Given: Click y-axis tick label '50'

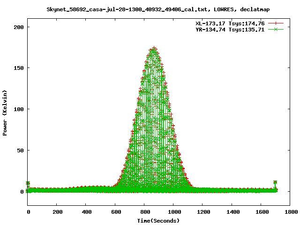Looking at the screenshot, I should 21,150.
